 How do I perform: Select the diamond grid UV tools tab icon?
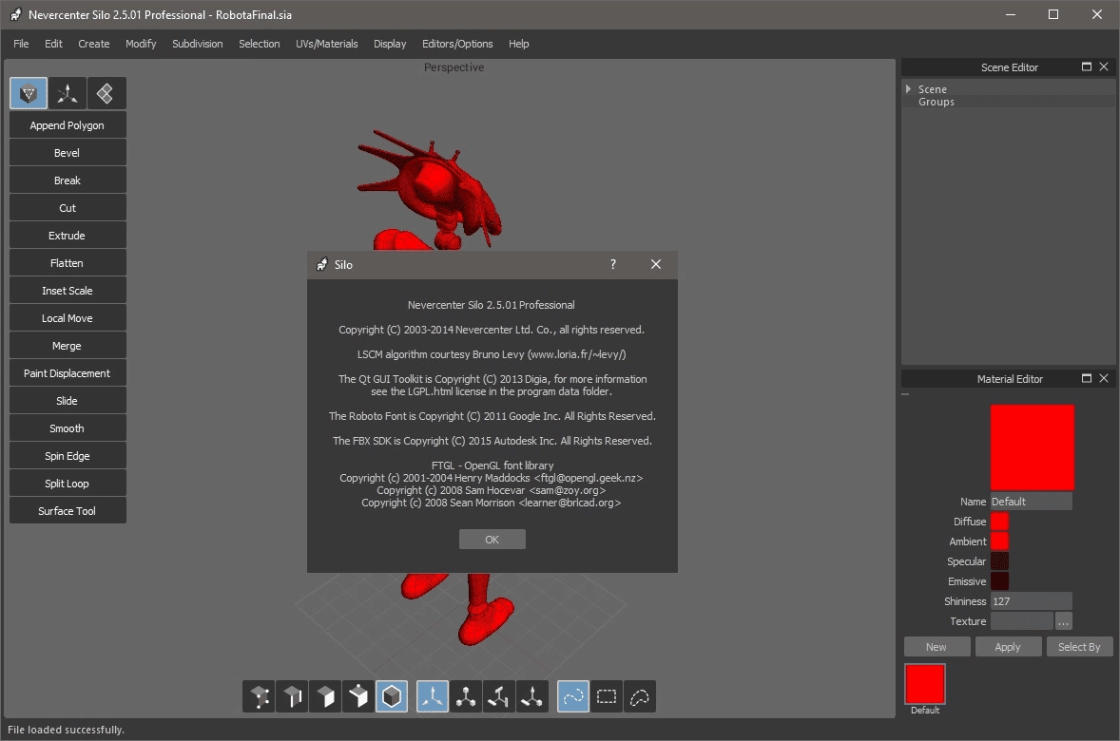106,93
